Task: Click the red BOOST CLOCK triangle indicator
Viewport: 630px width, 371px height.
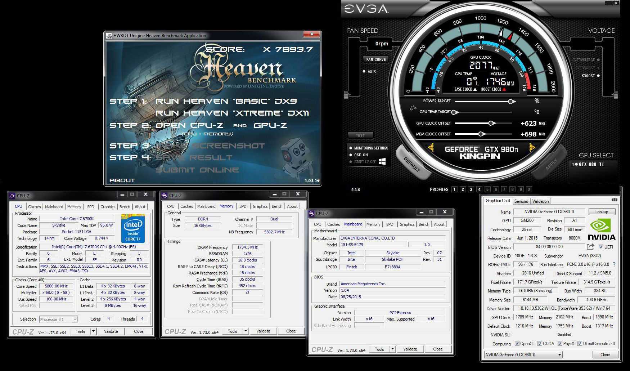Action: [504, 89]
